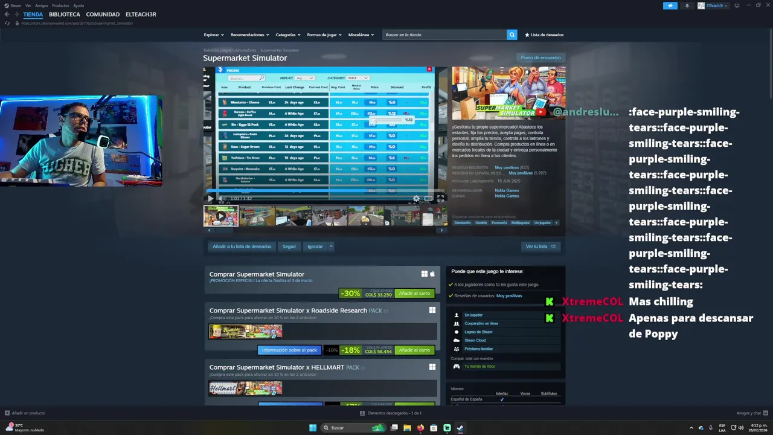Click the Seguir button
This screenshot has width=773, height=435.
coord(289,246)
